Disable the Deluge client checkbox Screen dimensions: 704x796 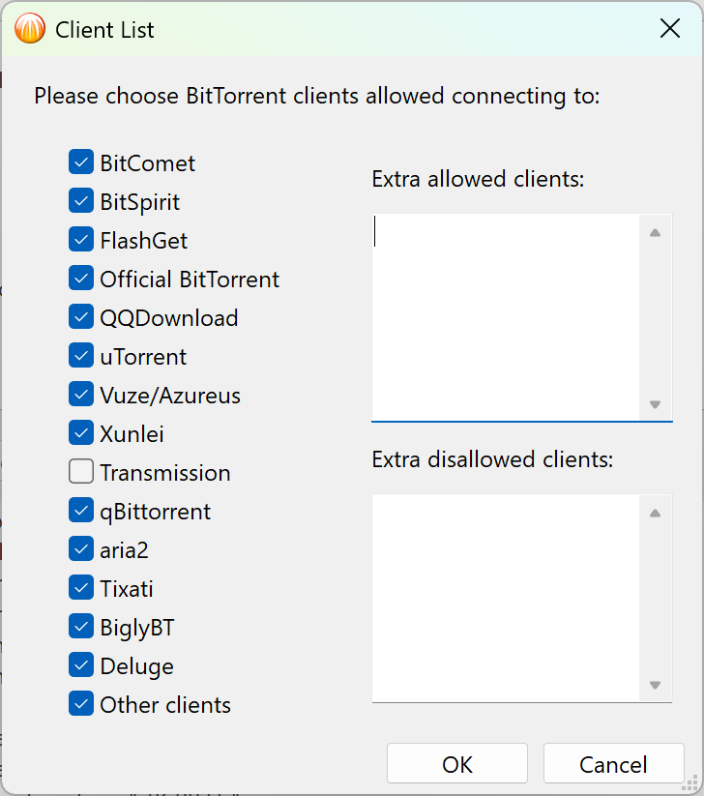click(x=81, y=665)
